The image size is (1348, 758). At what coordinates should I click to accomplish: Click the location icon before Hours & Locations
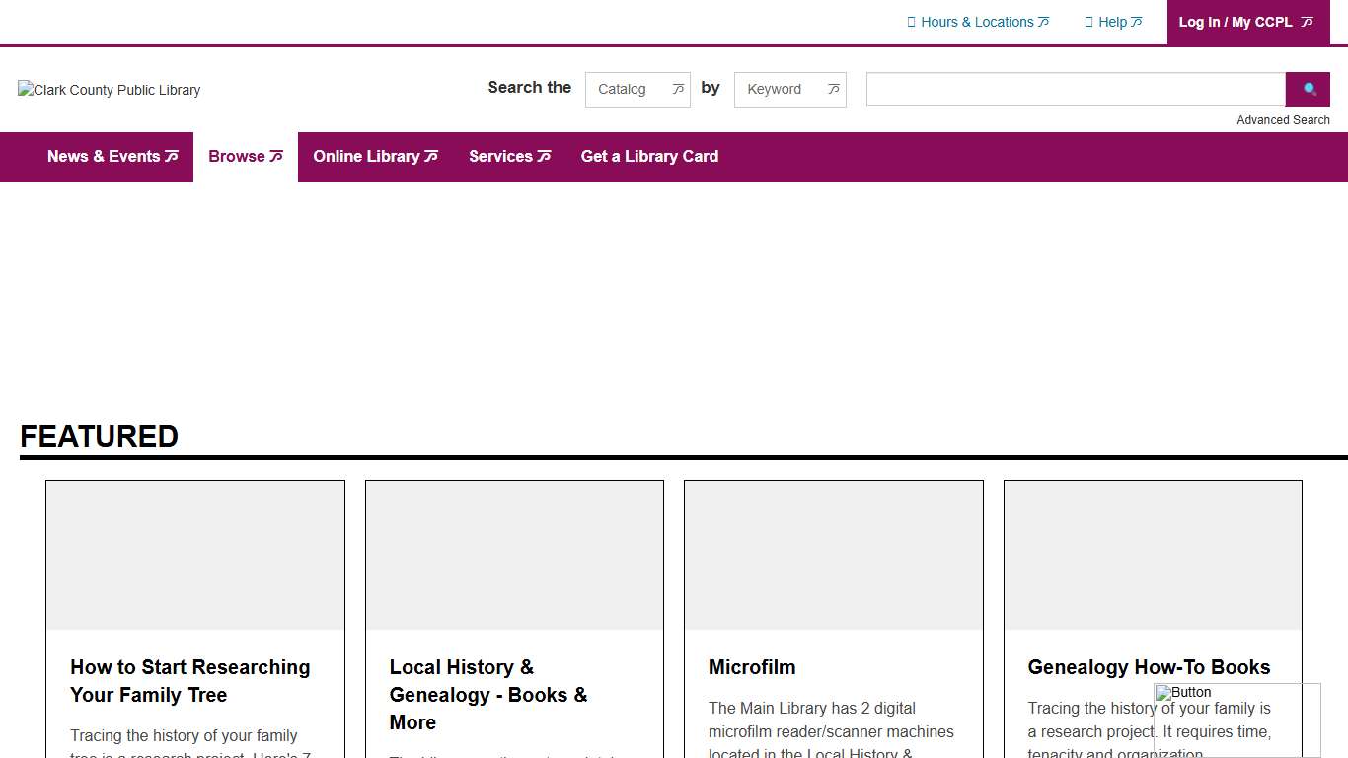click(911, 21)
